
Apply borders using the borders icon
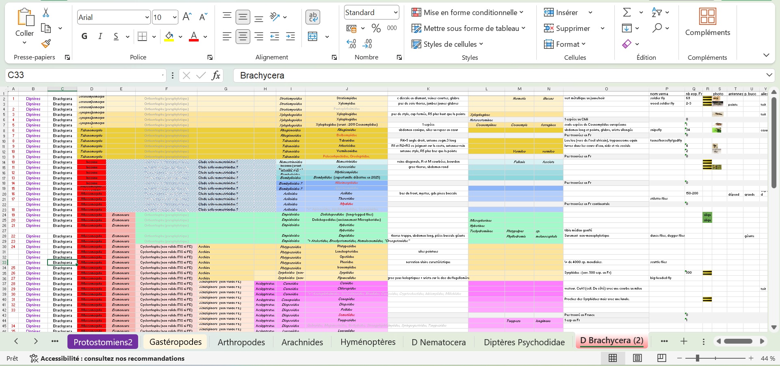click(x=142, y=36)
